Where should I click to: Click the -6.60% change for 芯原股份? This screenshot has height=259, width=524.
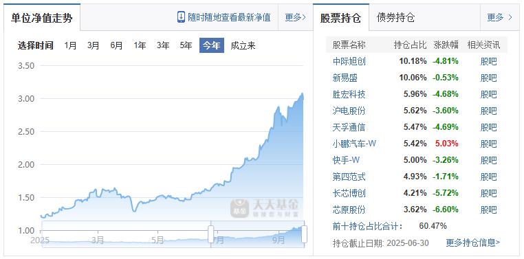pos(446,210)
